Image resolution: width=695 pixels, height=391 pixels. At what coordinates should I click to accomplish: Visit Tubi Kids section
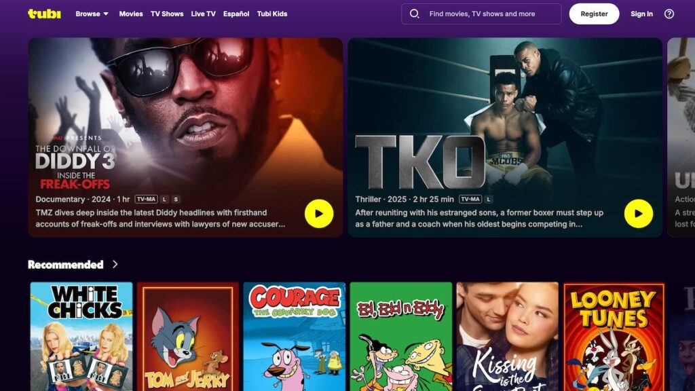pyautogui.click(x=272, y=14)
